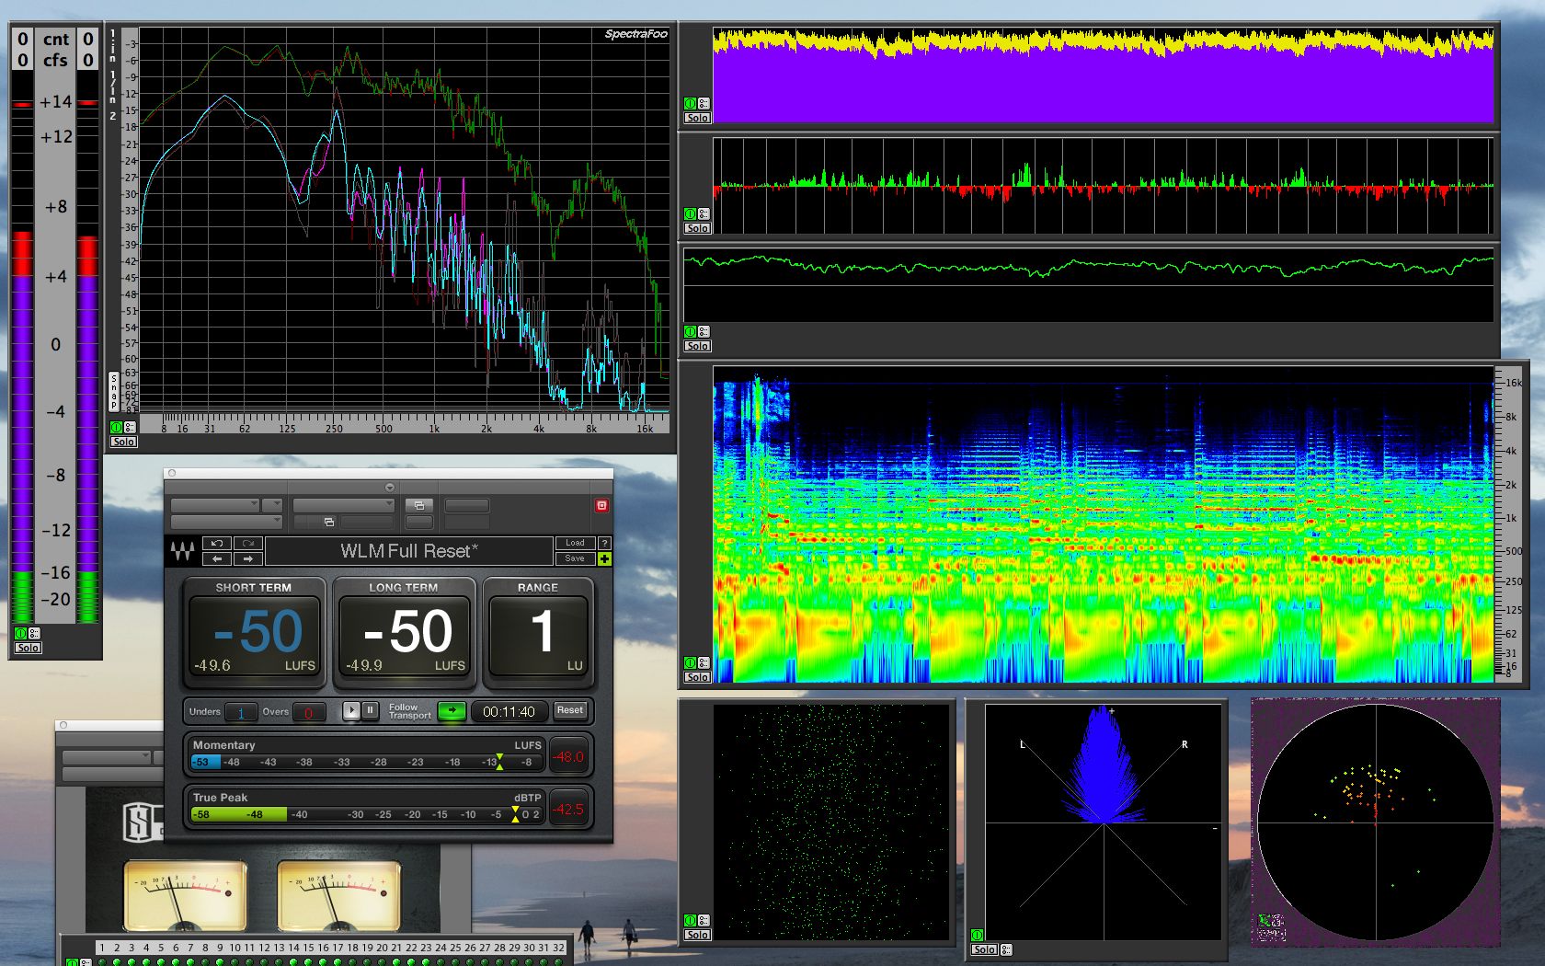Toggle power button of correlation history panel
The width and height of the screenshot is (1545, 966).
[690, 331]
